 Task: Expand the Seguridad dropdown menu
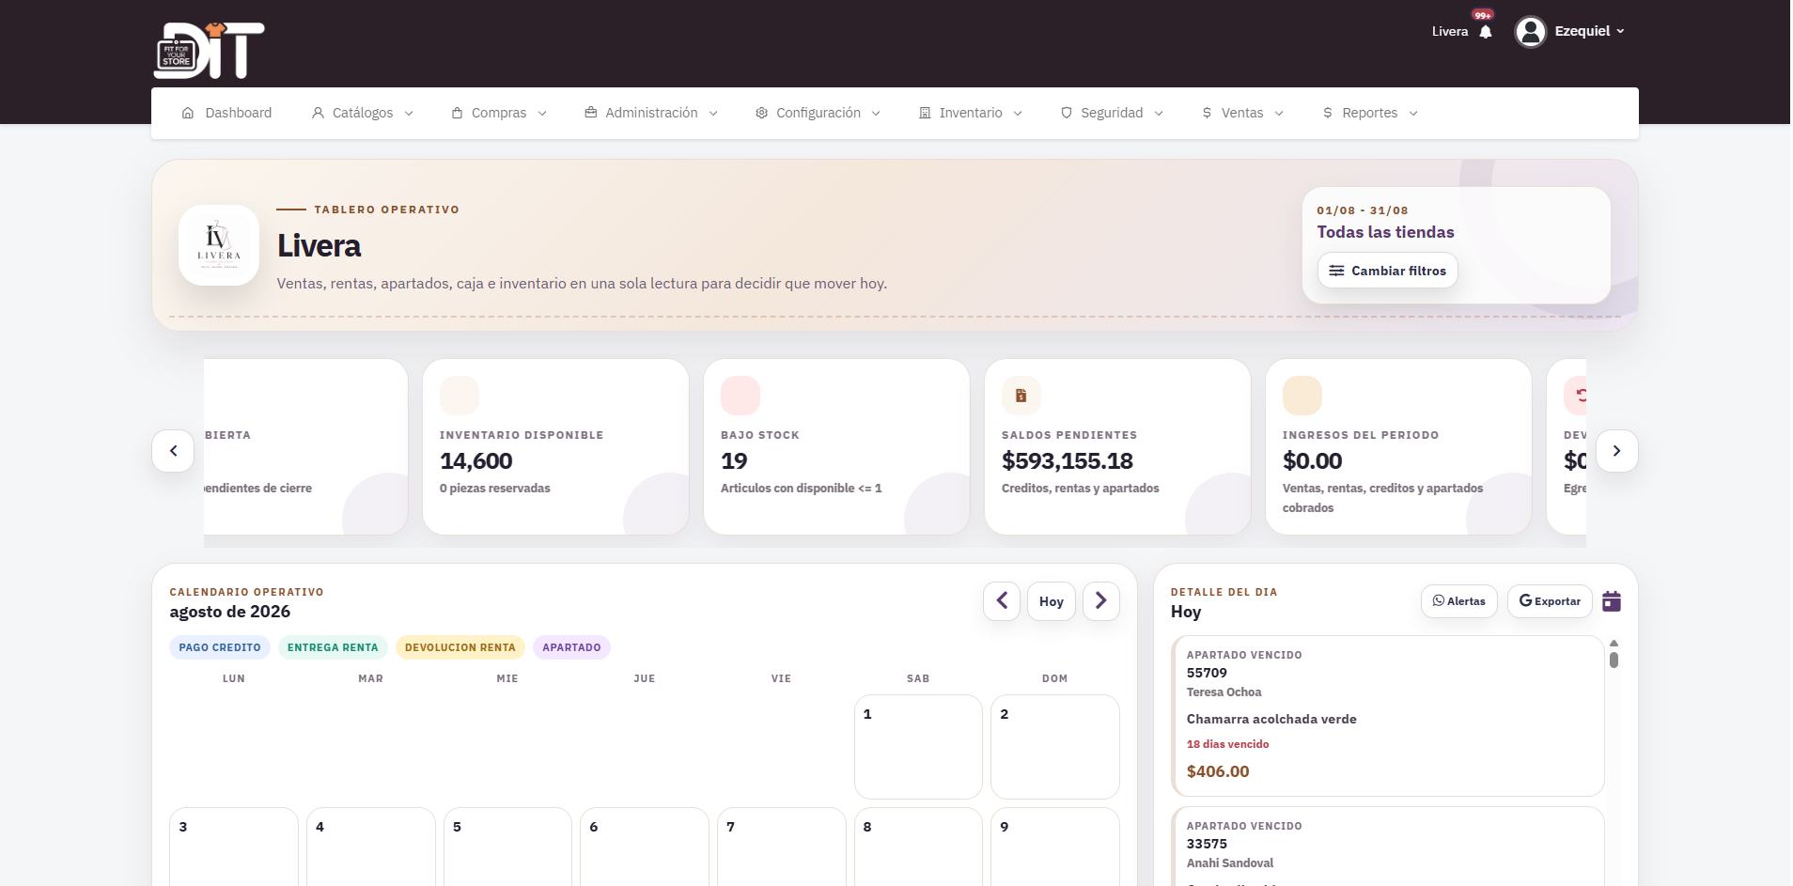tap(1112, 113)
